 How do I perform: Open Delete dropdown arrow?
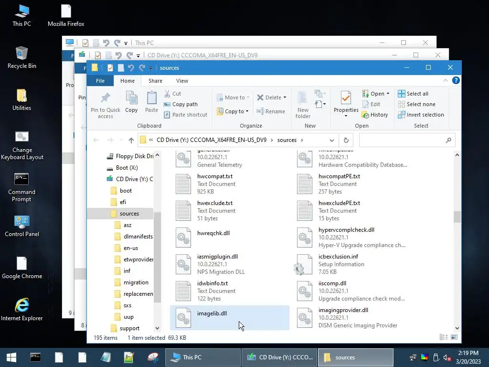point(285,97)
